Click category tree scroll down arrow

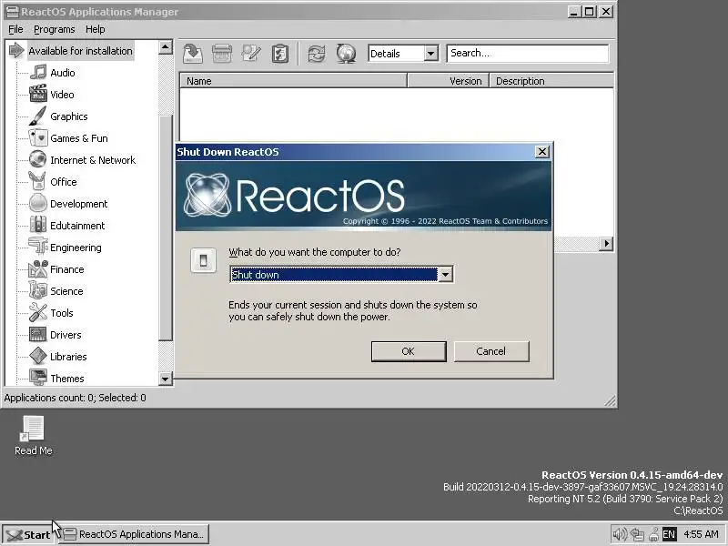click(166, 379)
